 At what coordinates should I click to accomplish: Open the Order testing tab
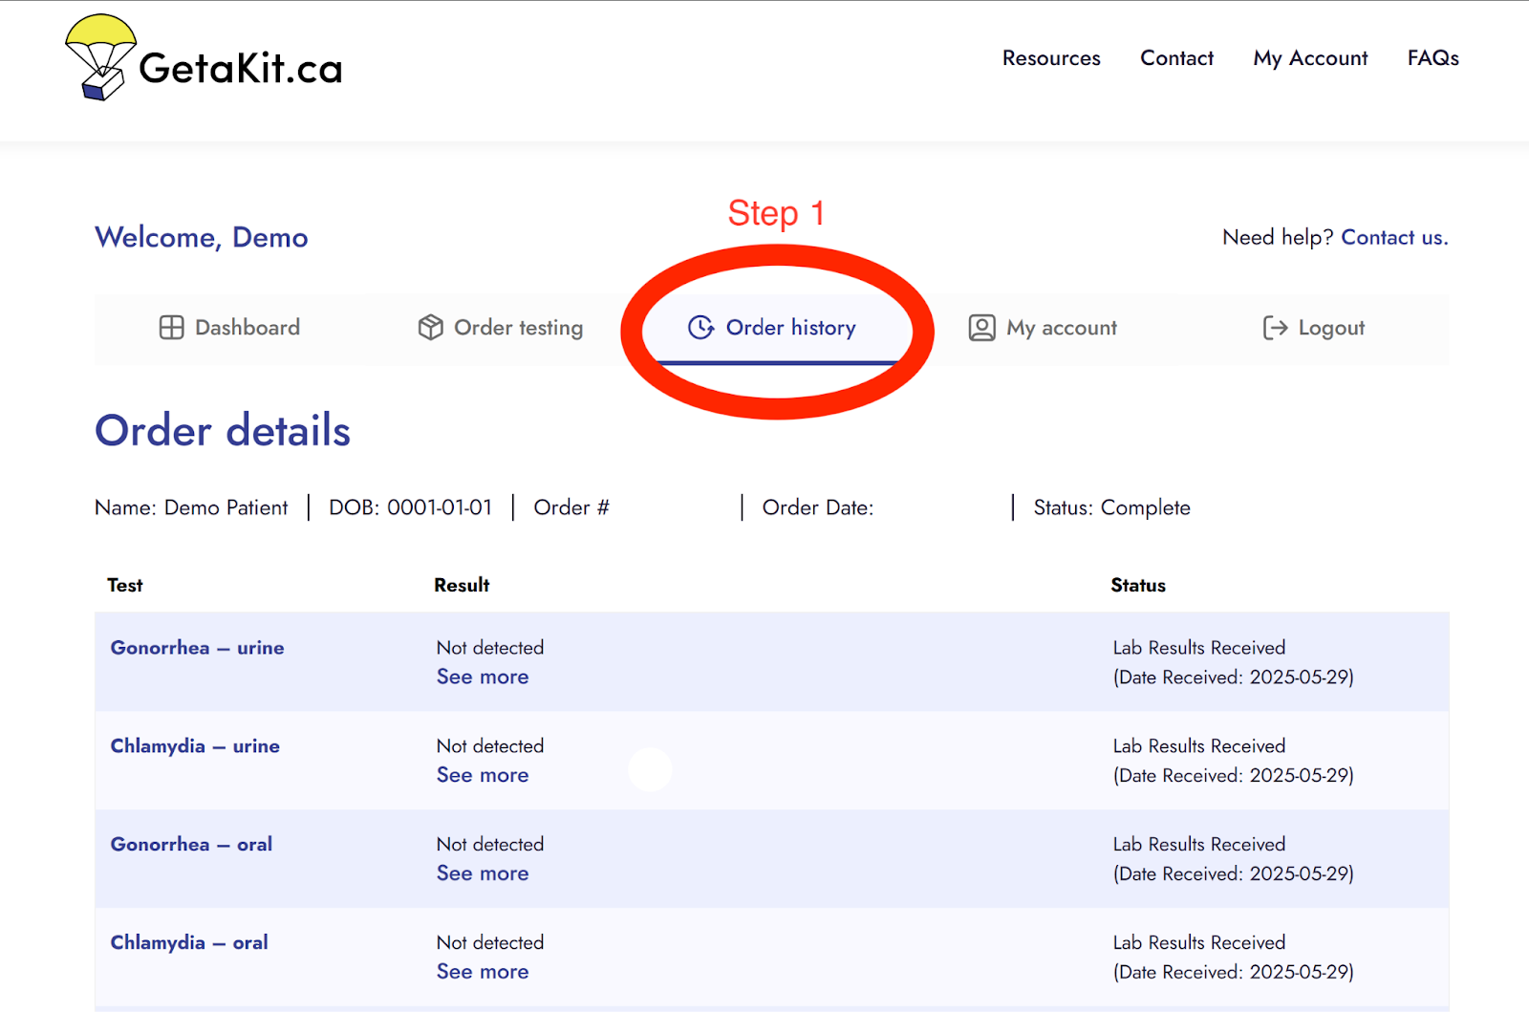coord(517,328)
